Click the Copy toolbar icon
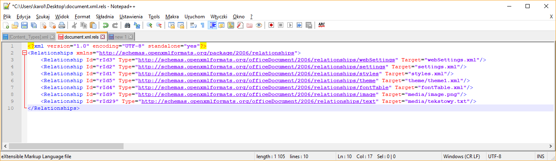Screen dimensions: 556x161 pos(83,25)
